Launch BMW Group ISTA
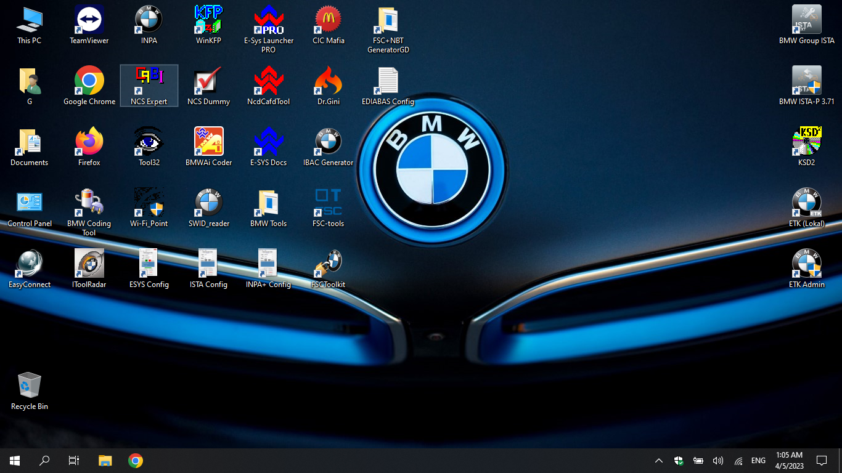The image size is (842, 473). pos(806,18)
